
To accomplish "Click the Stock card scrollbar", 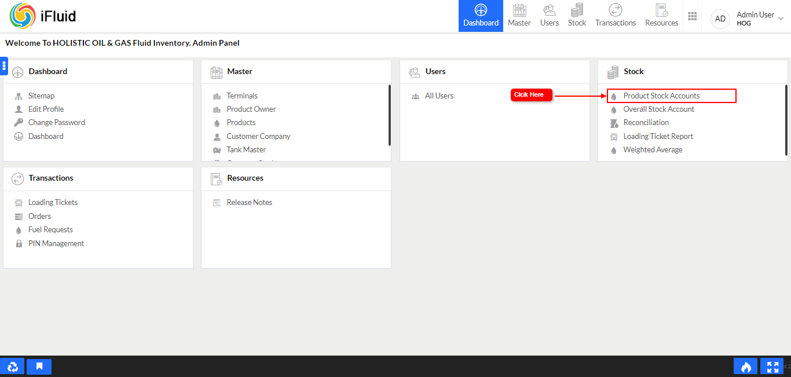I will click(x=786, y=120).
